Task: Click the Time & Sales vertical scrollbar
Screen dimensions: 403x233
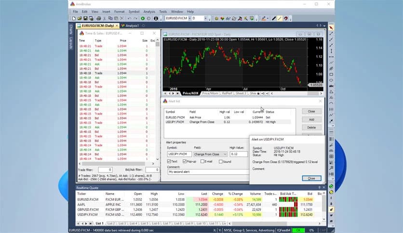Action: coord(158,100)
